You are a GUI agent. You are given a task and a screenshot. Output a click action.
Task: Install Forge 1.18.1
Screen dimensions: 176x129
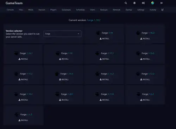[x=23, y=59]
